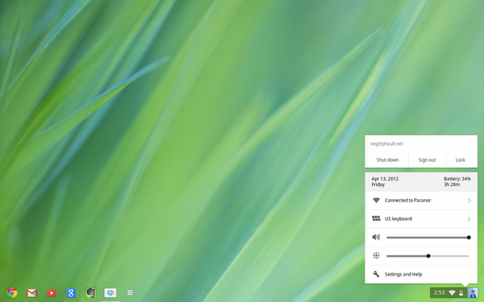Open Connected to Paranor network row
Viewport: 484px width, 302px height.
tap(421, 201)
